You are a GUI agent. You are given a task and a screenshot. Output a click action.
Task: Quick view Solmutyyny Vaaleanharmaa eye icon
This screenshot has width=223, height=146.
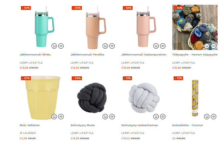163,117
